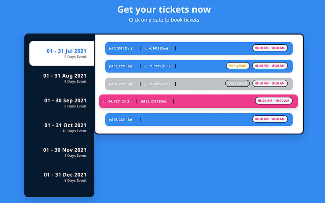Select the Jul 31, 2021 (Sat) date
Image resolution: width=325 pixels, height=203 pixels.
(121, 119)
